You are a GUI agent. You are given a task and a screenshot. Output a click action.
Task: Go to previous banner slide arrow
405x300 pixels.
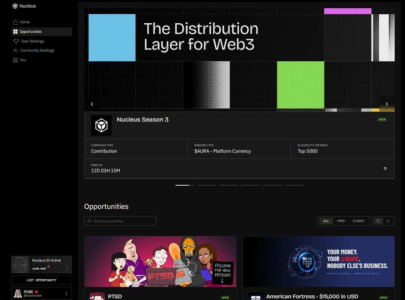click(92, 104)
